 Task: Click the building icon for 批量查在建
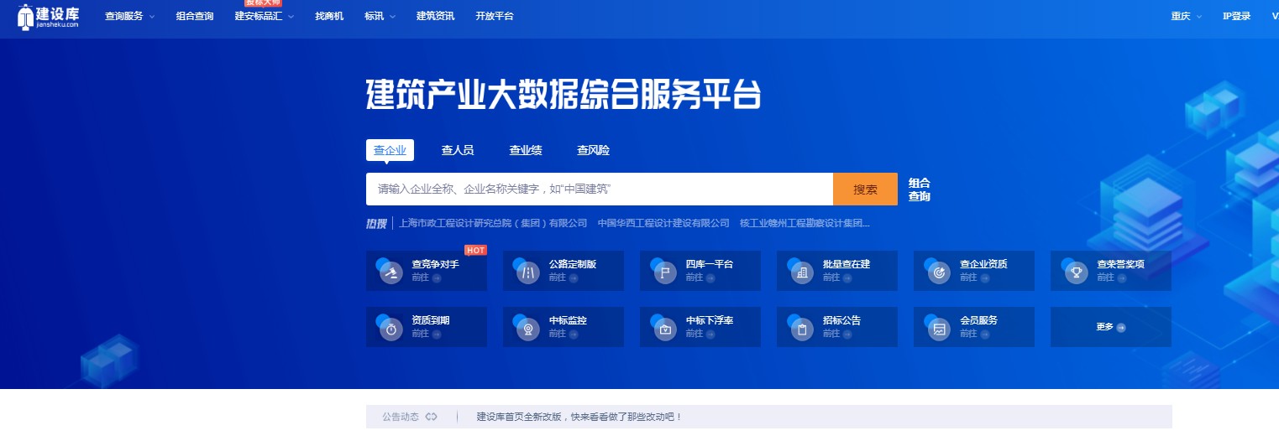pyautogui.click(x=801, y=273)
